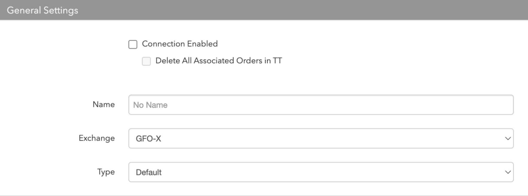The height and width of the screenshot is (196, 528).
Task: Click the General Settings section header
Action: point(264,10)
